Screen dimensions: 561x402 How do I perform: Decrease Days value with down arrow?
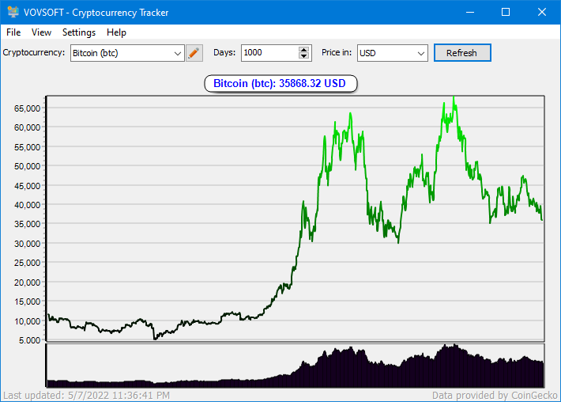point(304,56)
